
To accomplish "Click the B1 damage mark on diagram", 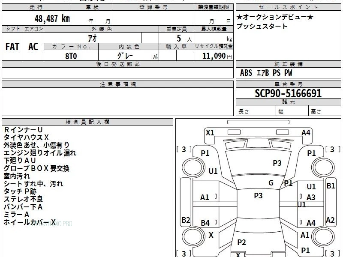I will (331, 186).
